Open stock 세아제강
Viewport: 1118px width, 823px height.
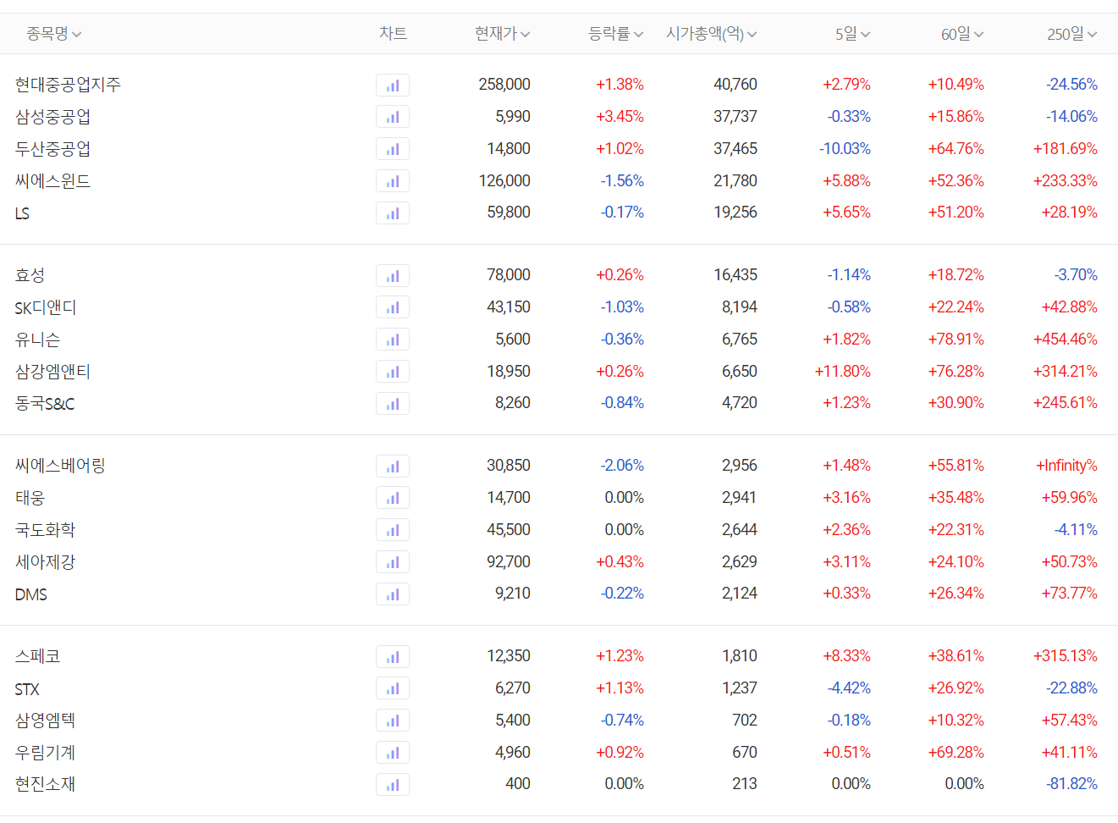tap(45, 562)
